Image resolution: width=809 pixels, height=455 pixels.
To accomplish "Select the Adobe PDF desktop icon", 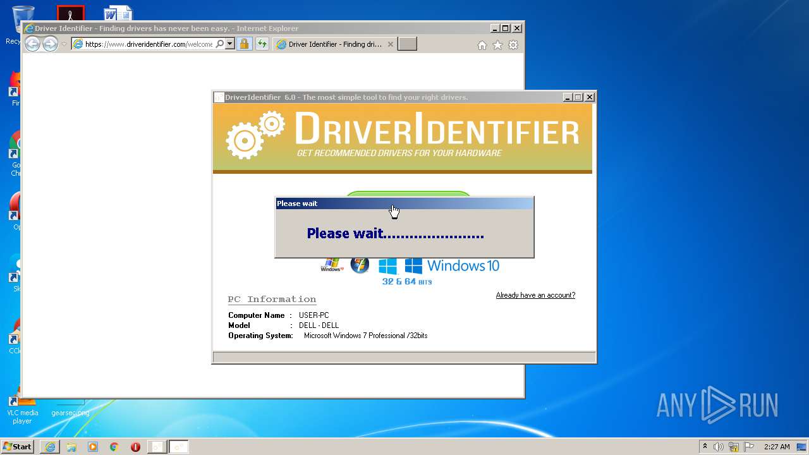I will coord(70,13).
